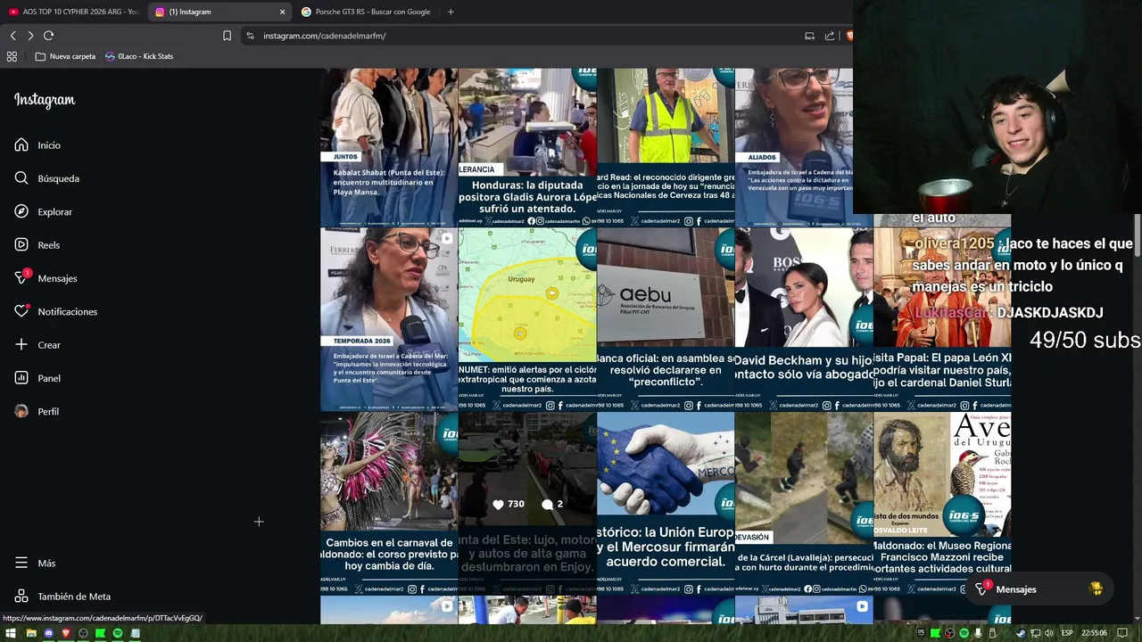Image resolution: width=1142 pixels, height=642 pixels.
Task: Click the Instagram logo in the sidebar
Action: click(45, 100)
